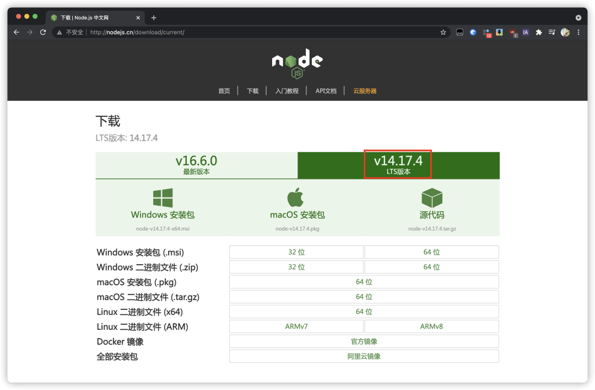Image resolution: width=595 pixels, height=390 pixels.
Task: Open new tab with plus button
Action: [x=154, y=18]
